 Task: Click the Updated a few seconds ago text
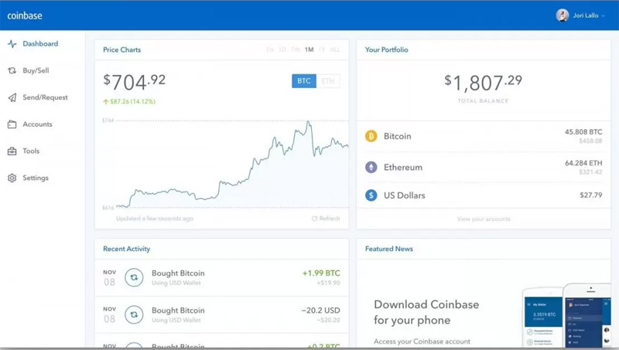point(155,219)
